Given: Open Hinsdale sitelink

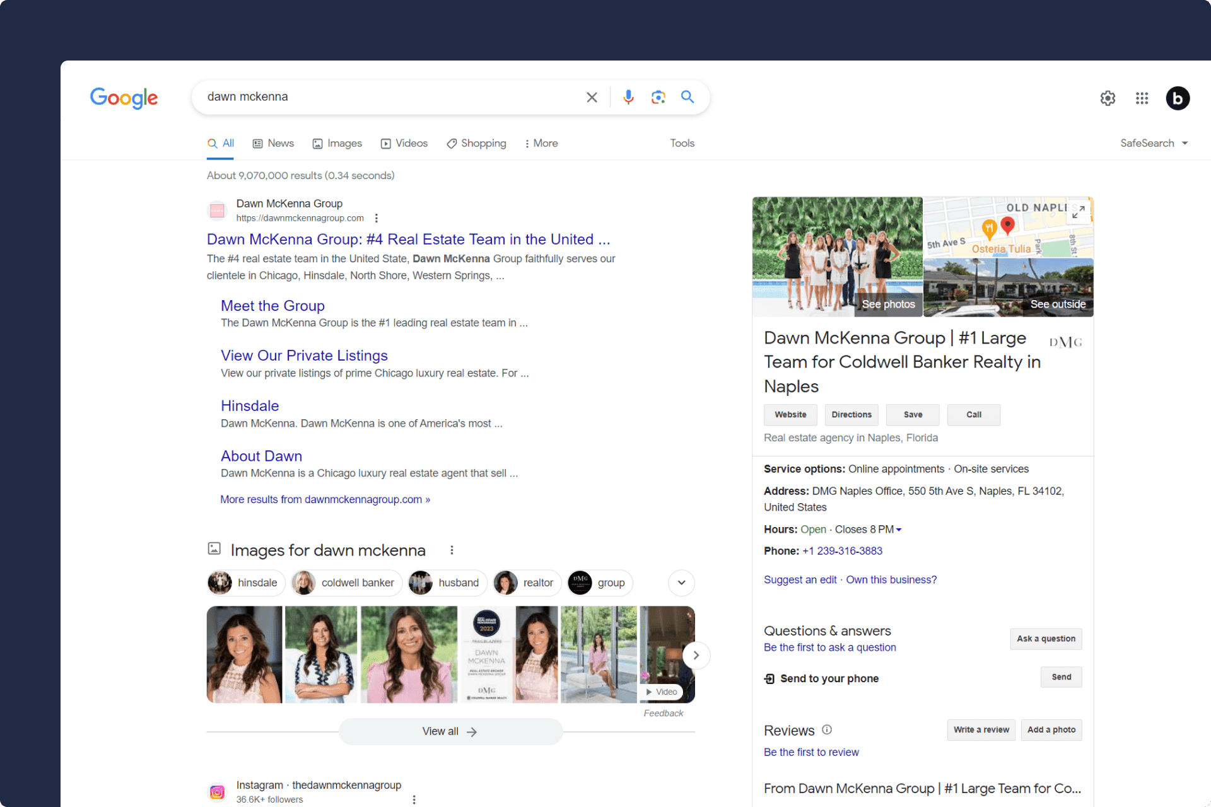Looking at the screenshot, I should coord(250,406).
